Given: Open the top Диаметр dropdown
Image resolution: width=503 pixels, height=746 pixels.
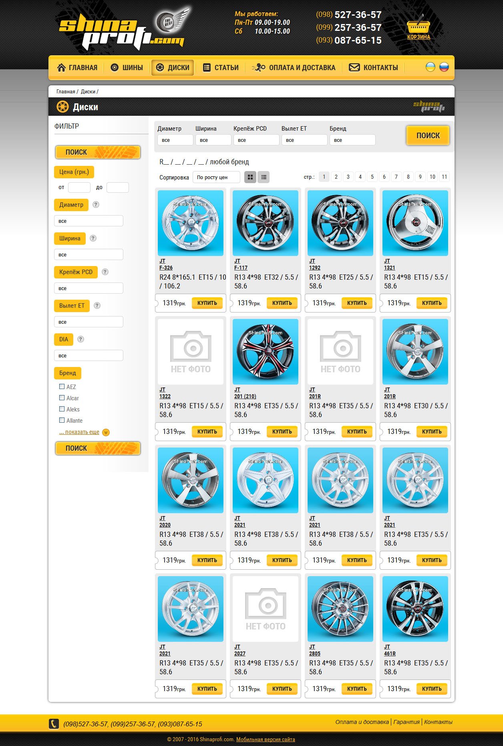Looking at the screenshot, I should click(x=175, y=140).
